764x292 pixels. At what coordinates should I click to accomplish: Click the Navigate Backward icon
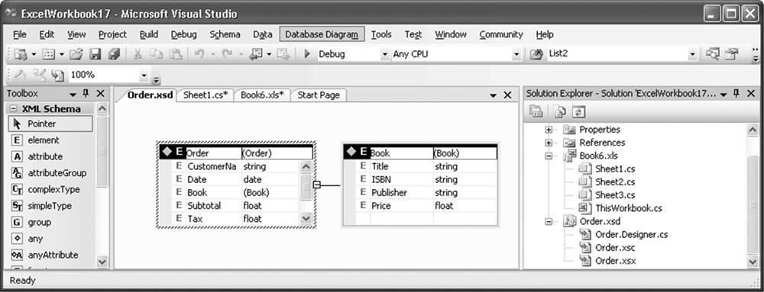[x=255, y=54]
